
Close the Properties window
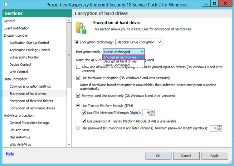click(225, 3)
